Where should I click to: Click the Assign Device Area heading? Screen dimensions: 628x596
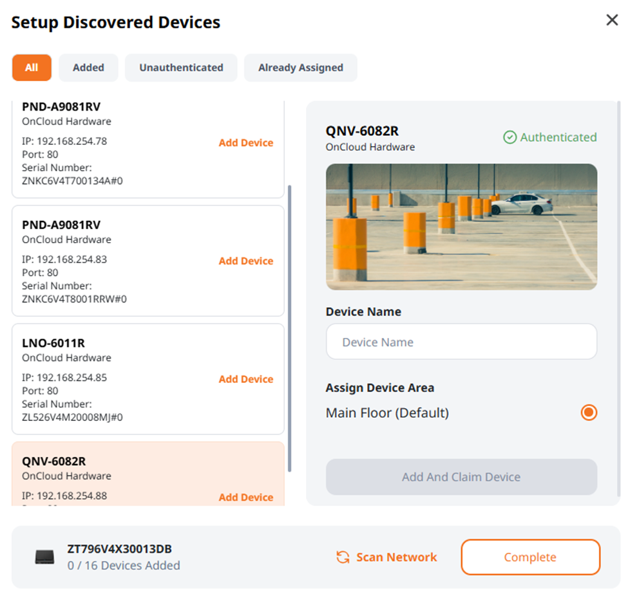click(379, 387)
